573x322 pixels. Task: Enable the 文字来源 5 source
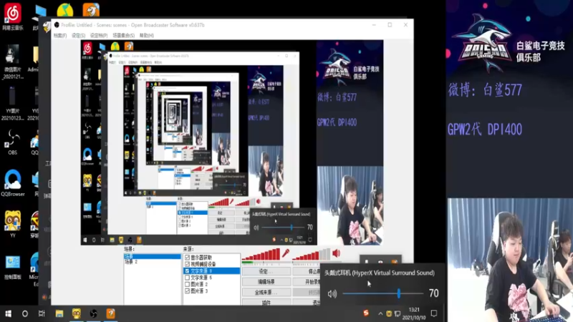188,278
